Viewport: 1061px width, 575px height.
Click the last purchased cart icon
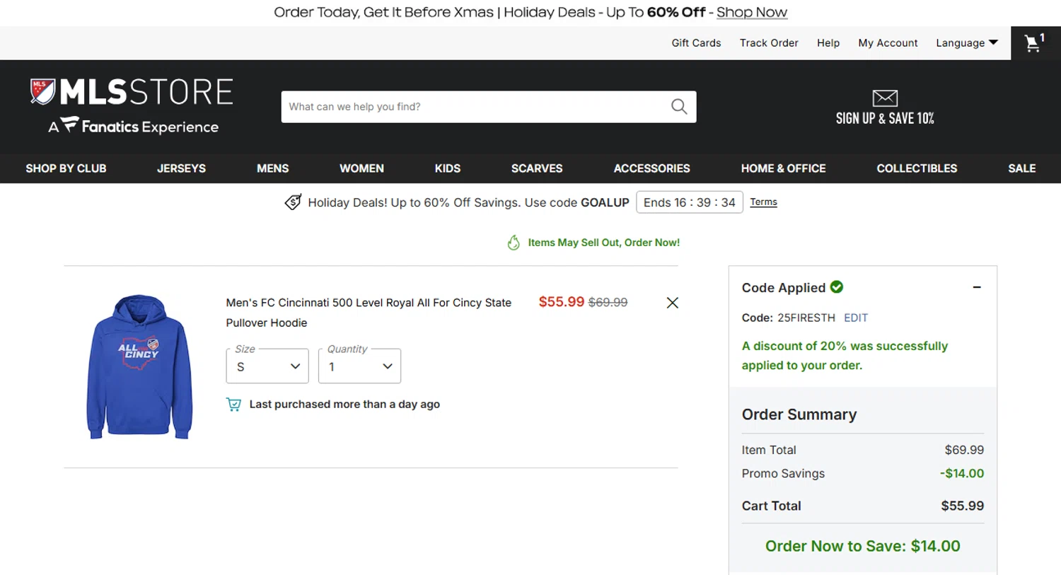pyautogui.click(x=233, y=405)
